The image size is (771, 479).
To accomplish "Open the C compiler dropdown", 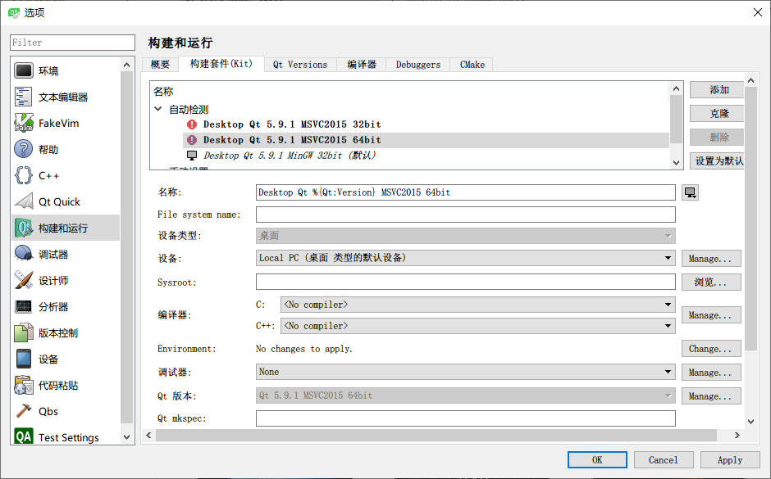I will [478, 305].
